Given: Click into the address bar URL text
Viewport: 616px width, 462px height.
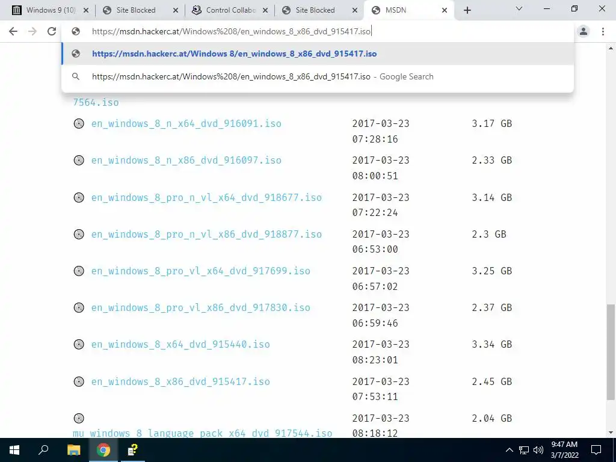Looking at the screenshot, I should click(x=232, y=31).
